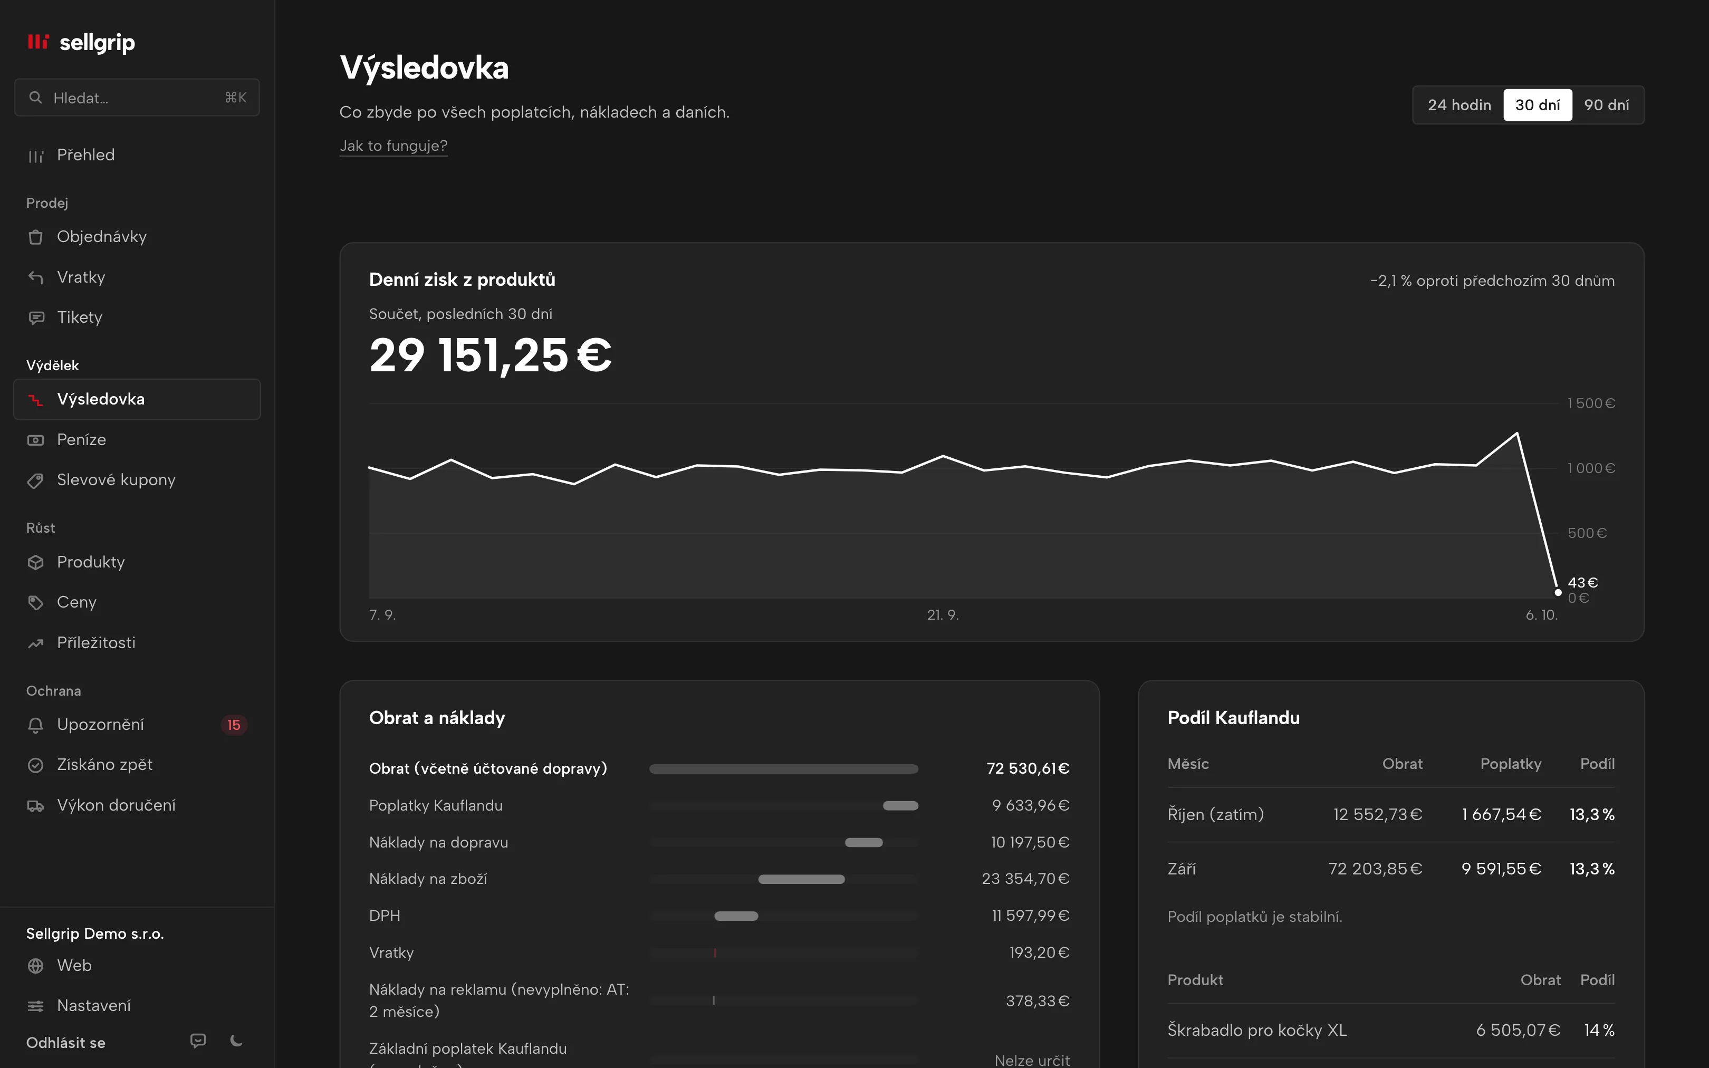Click the search magnifier icon
This screenshot has width=1709, height=1068.
click(35, 98)
